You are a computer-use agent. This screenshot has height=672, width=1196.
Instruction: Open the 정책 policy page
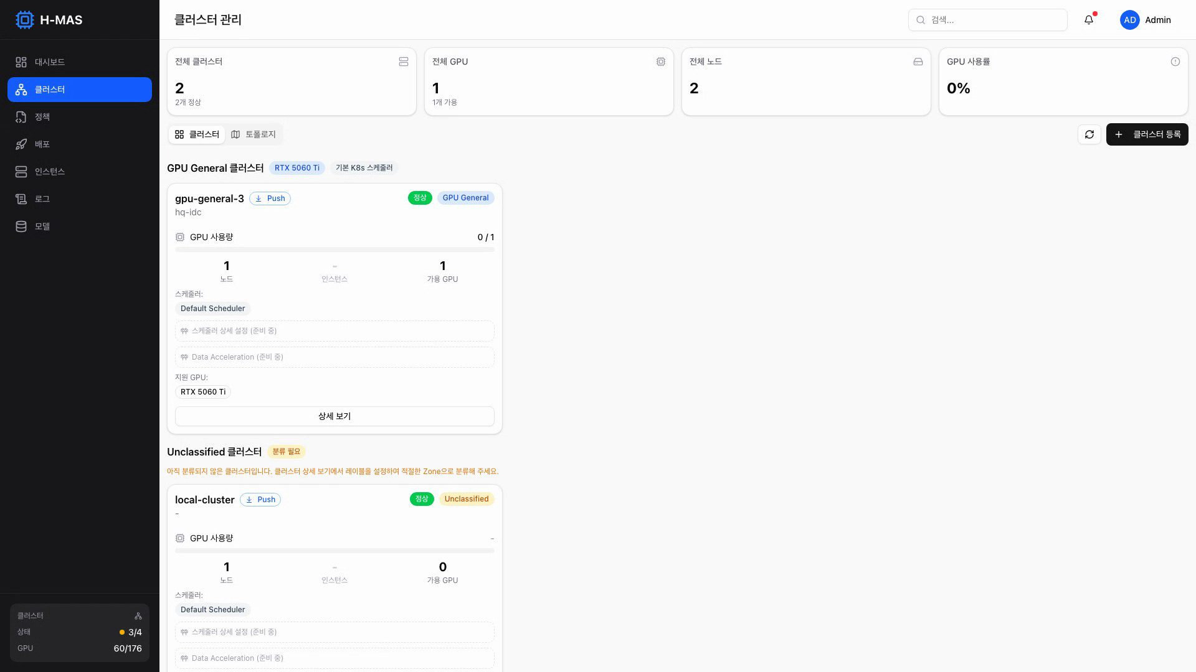[x=42, y=117]
